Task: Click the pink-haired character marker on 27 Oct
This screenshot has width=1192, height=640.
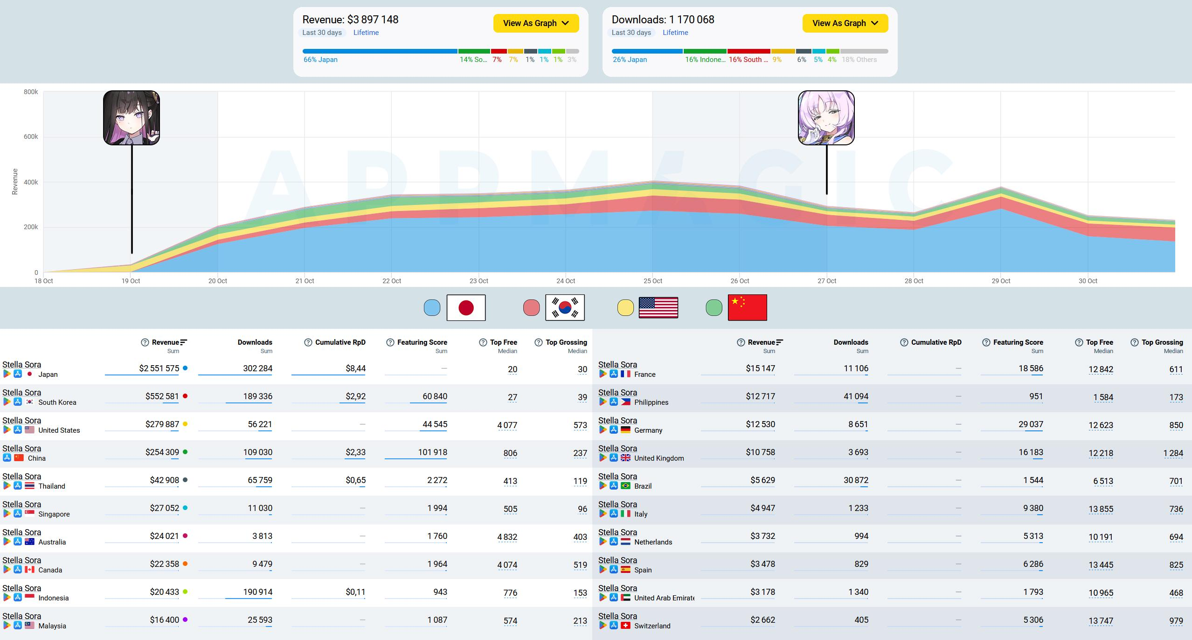Action: coord(826,118)
